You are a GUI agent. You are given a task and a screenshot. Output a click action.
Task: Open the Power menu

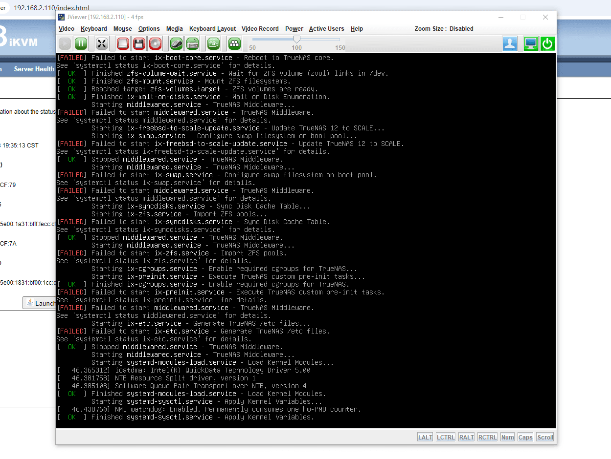294,29
